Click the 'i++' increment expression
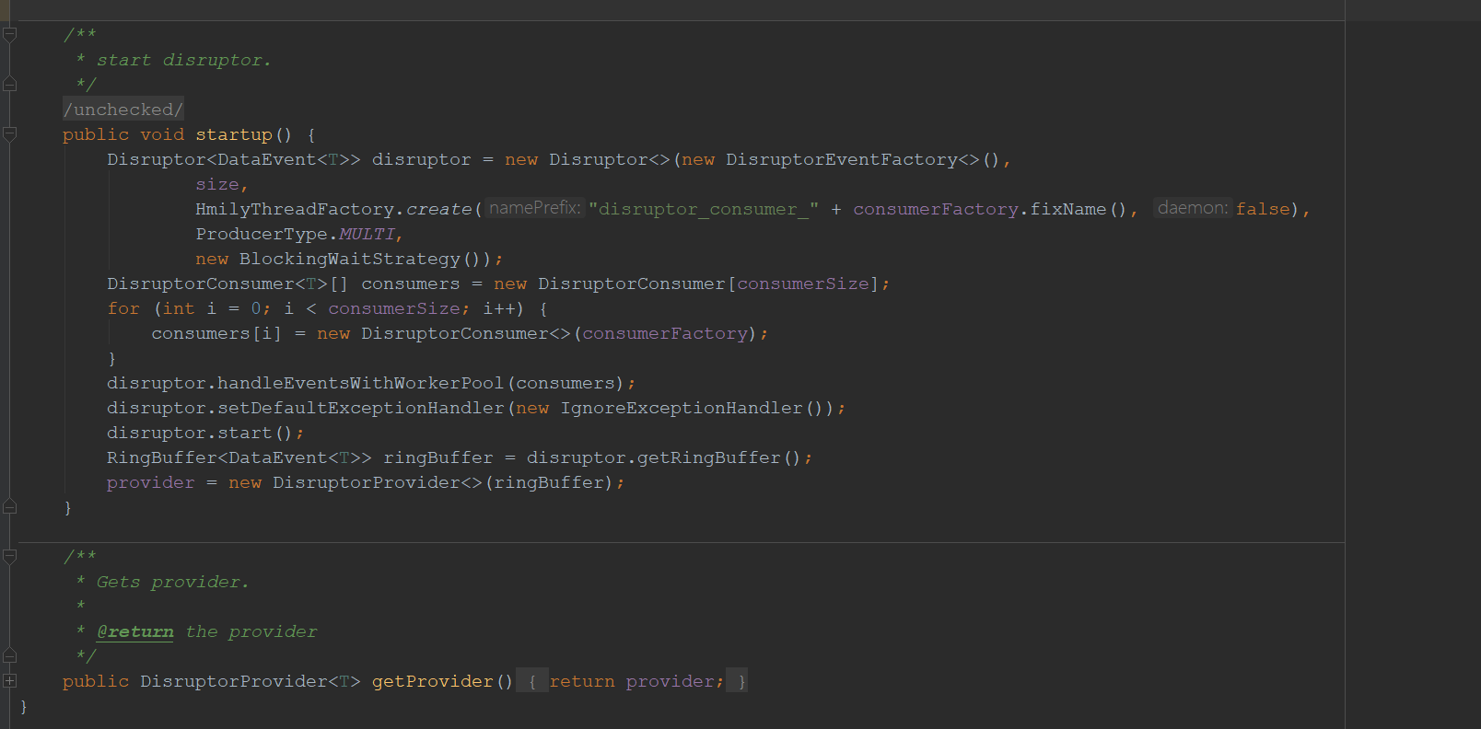The width and height of the screenshot is (1481, 729). [499, 308]
